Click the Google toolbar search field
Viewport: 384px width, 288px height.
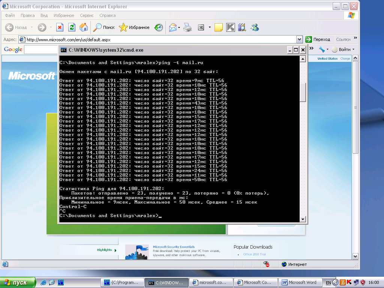[41, 50]
